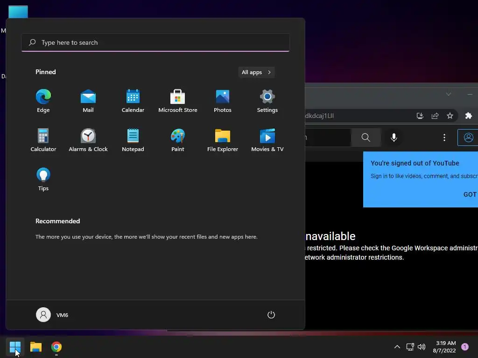Launch the Paint app
478x358 pixels.
(x=178, y=140)
